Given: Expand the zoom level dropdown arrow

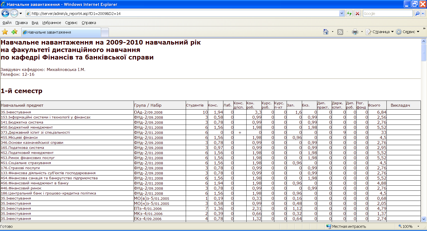Looking at the screenshot, I should coord(418,226).
